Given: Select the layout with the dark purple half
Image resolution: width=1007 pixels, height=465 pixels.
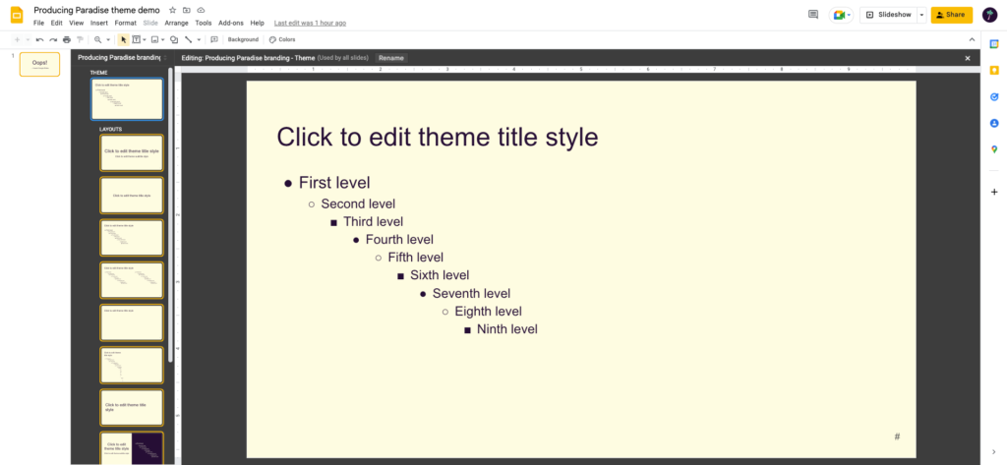Looking at the screenshot, I should 132,447.
